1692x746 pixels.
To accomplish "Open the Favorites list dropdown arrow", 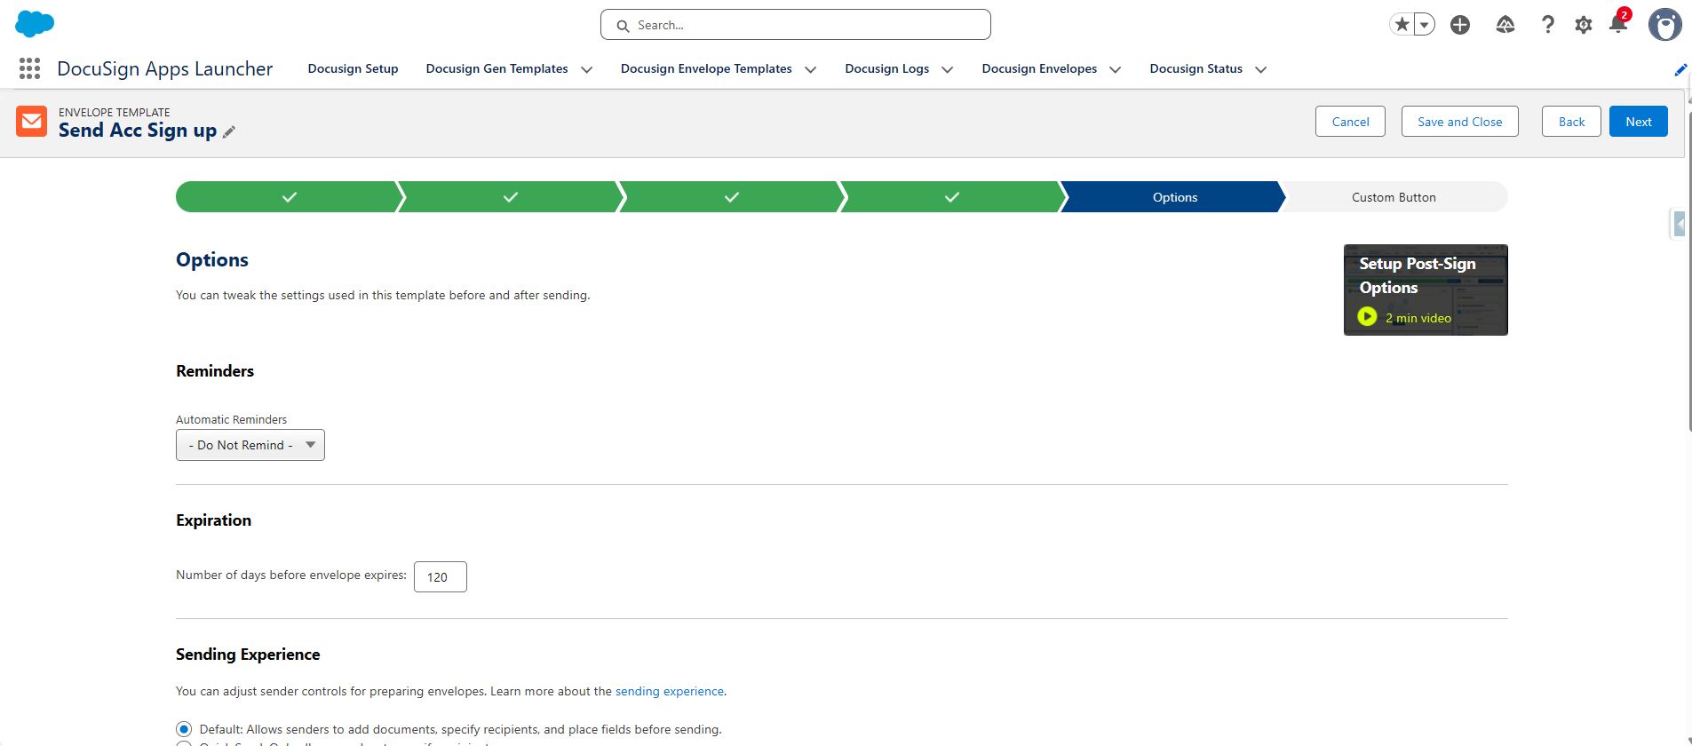I will click(1424, 25).
